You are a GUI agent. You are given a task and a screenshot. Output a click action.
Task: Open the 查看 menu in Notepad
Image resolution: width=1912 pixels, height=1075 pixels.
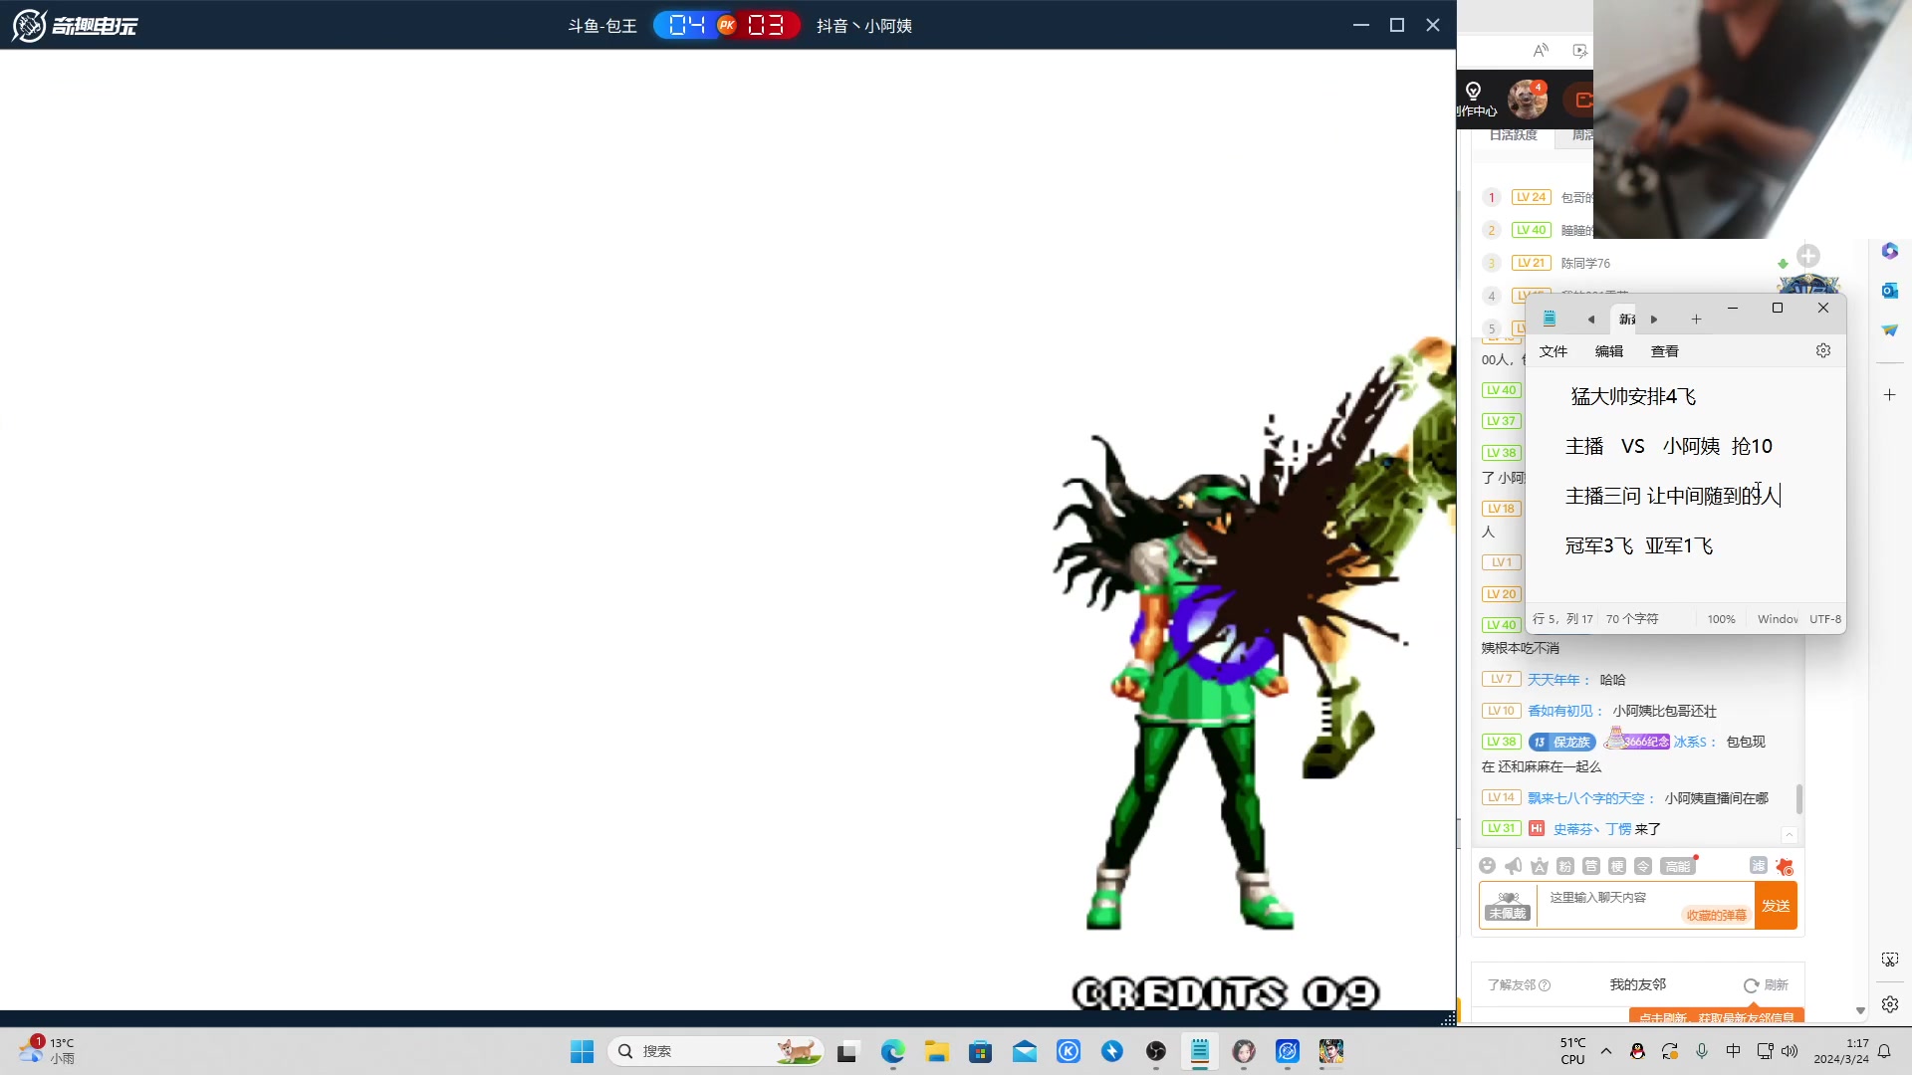[1665, 351]
